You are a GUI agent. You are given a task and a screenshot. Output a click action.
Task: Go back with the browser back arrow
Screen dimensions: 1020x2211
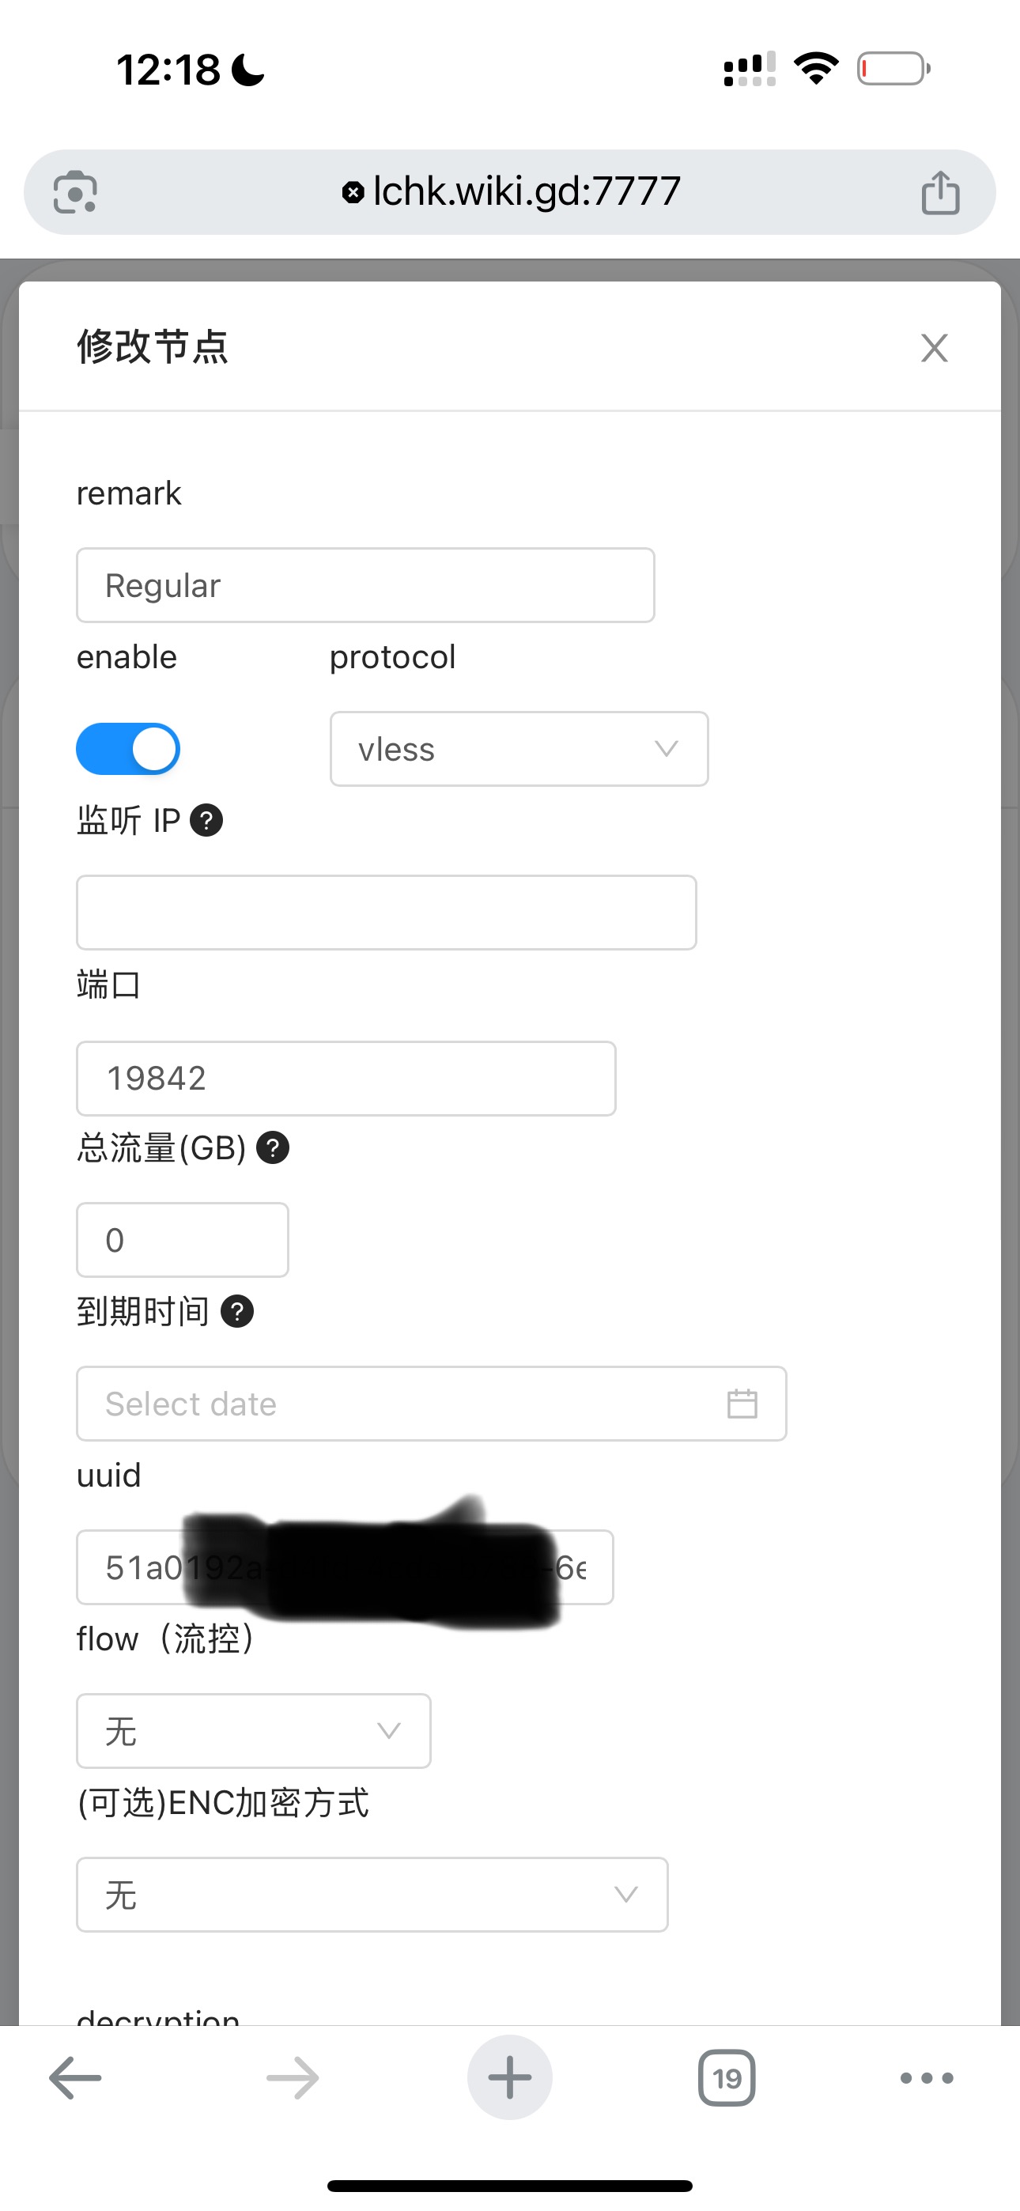click(76, 2078)
